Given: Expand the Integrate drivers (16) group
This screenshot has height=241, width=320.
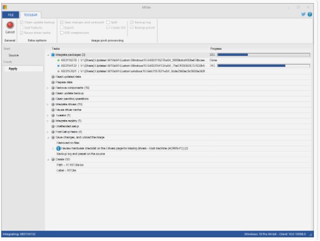Looking at the screenshot, I should click(48, 104).
